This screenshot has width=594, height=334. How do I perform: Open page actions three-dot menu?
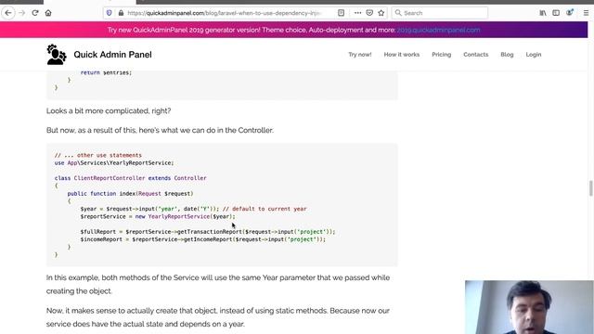pyautogui.click(x=357, y=13)
